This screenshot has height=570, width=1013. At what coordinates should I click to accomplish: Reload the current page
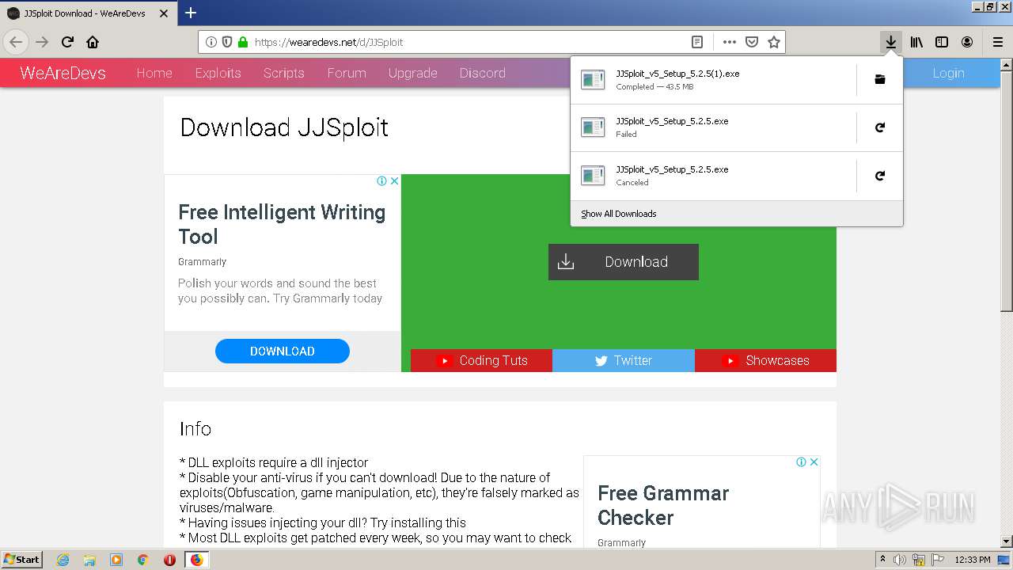click(x=67, y=42)
